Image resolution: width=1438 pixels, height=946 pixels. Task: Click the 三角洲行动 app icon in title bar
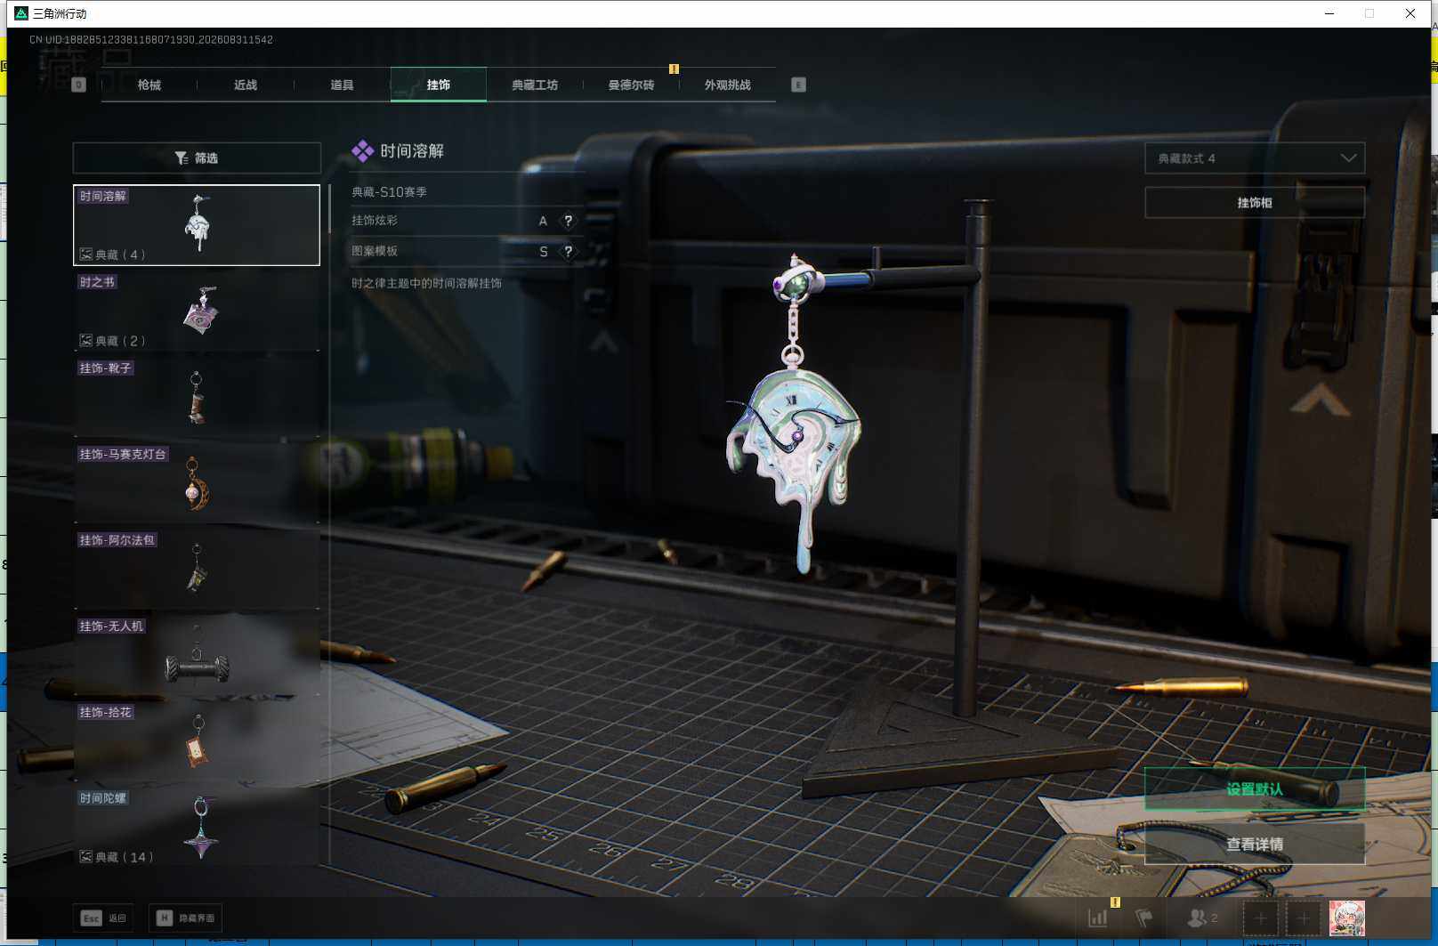tap(21, 13)
